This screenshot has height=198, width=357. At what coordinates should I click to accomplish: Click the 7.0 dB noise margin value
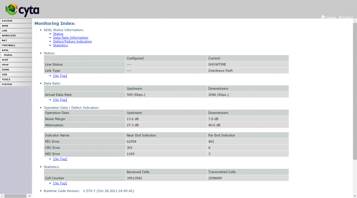coord(213,119)
